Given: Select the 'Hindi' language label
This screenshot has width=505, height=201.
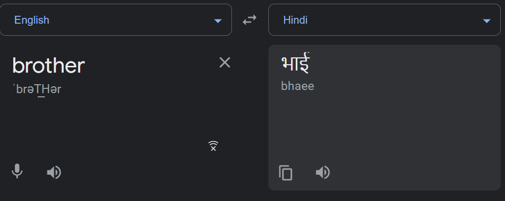Looking at the screenshot, I should (295, 20).
